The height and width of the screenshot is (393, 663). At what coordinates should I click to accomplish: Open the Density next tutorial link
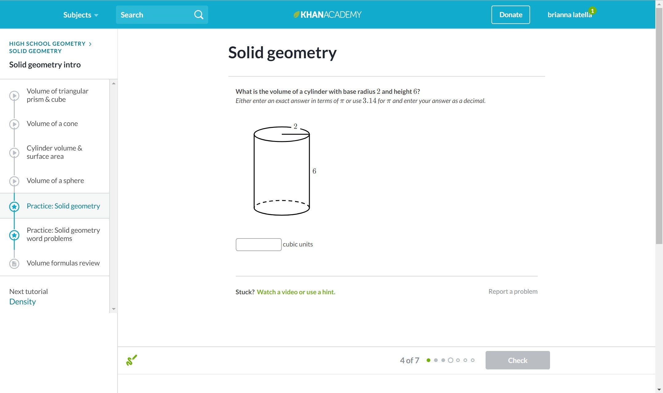[22, 302]
